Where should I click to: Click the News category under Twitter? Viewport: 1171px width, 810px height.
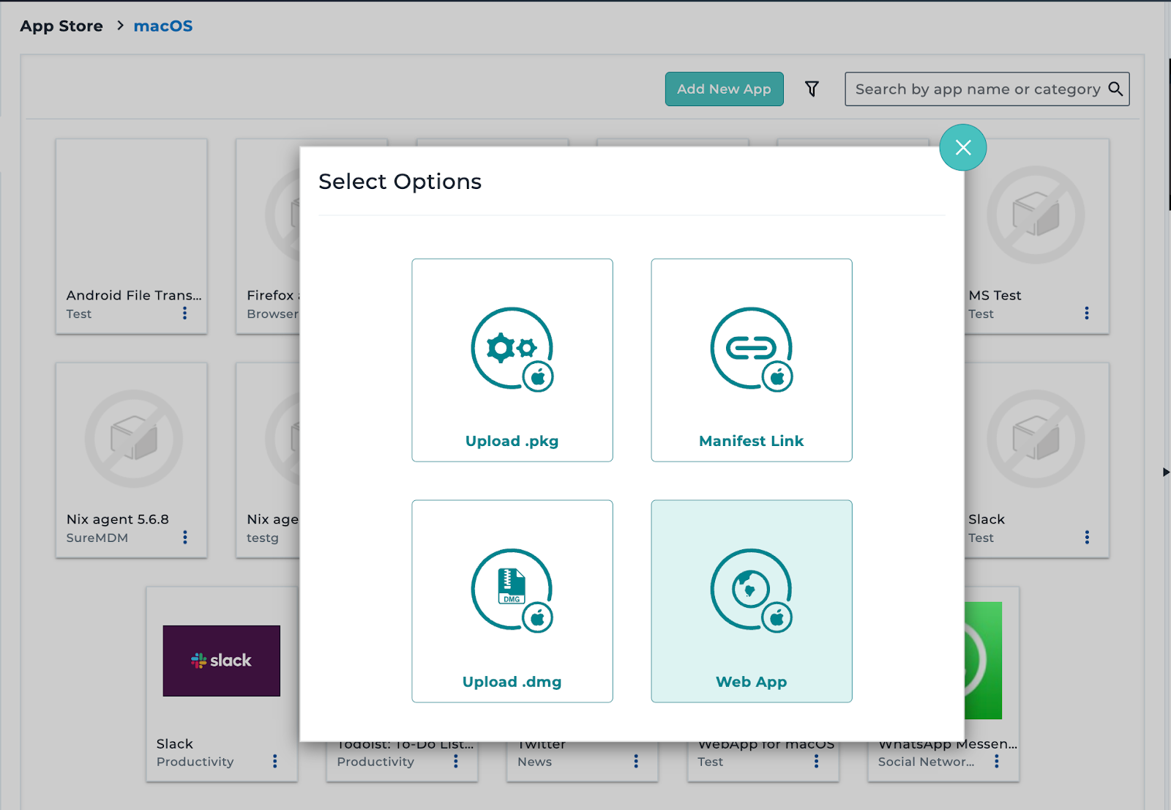tap(535, 762)
